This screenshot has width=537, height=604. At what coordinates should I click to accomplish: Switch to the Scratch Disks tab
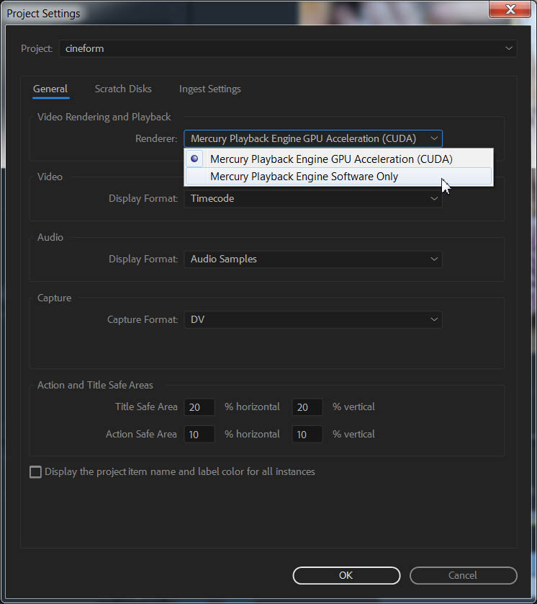tap(123, 89)
